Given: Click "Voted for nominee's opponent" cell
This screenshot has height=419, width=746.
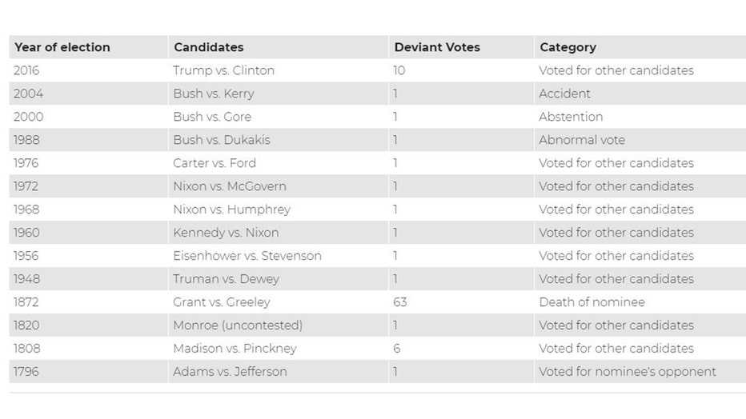Looking at the screenshot, I should [x=628, y=372].
